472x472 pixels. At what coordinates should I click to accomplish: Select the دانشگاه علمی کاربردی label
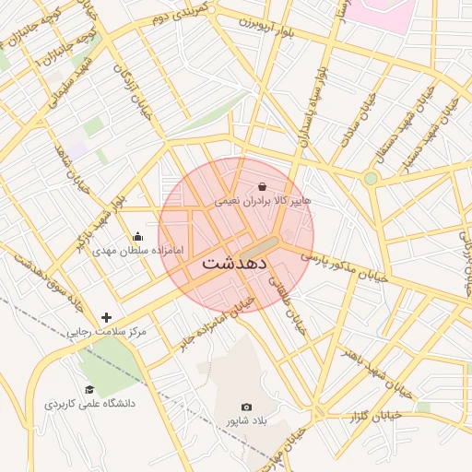pos(89,404)
